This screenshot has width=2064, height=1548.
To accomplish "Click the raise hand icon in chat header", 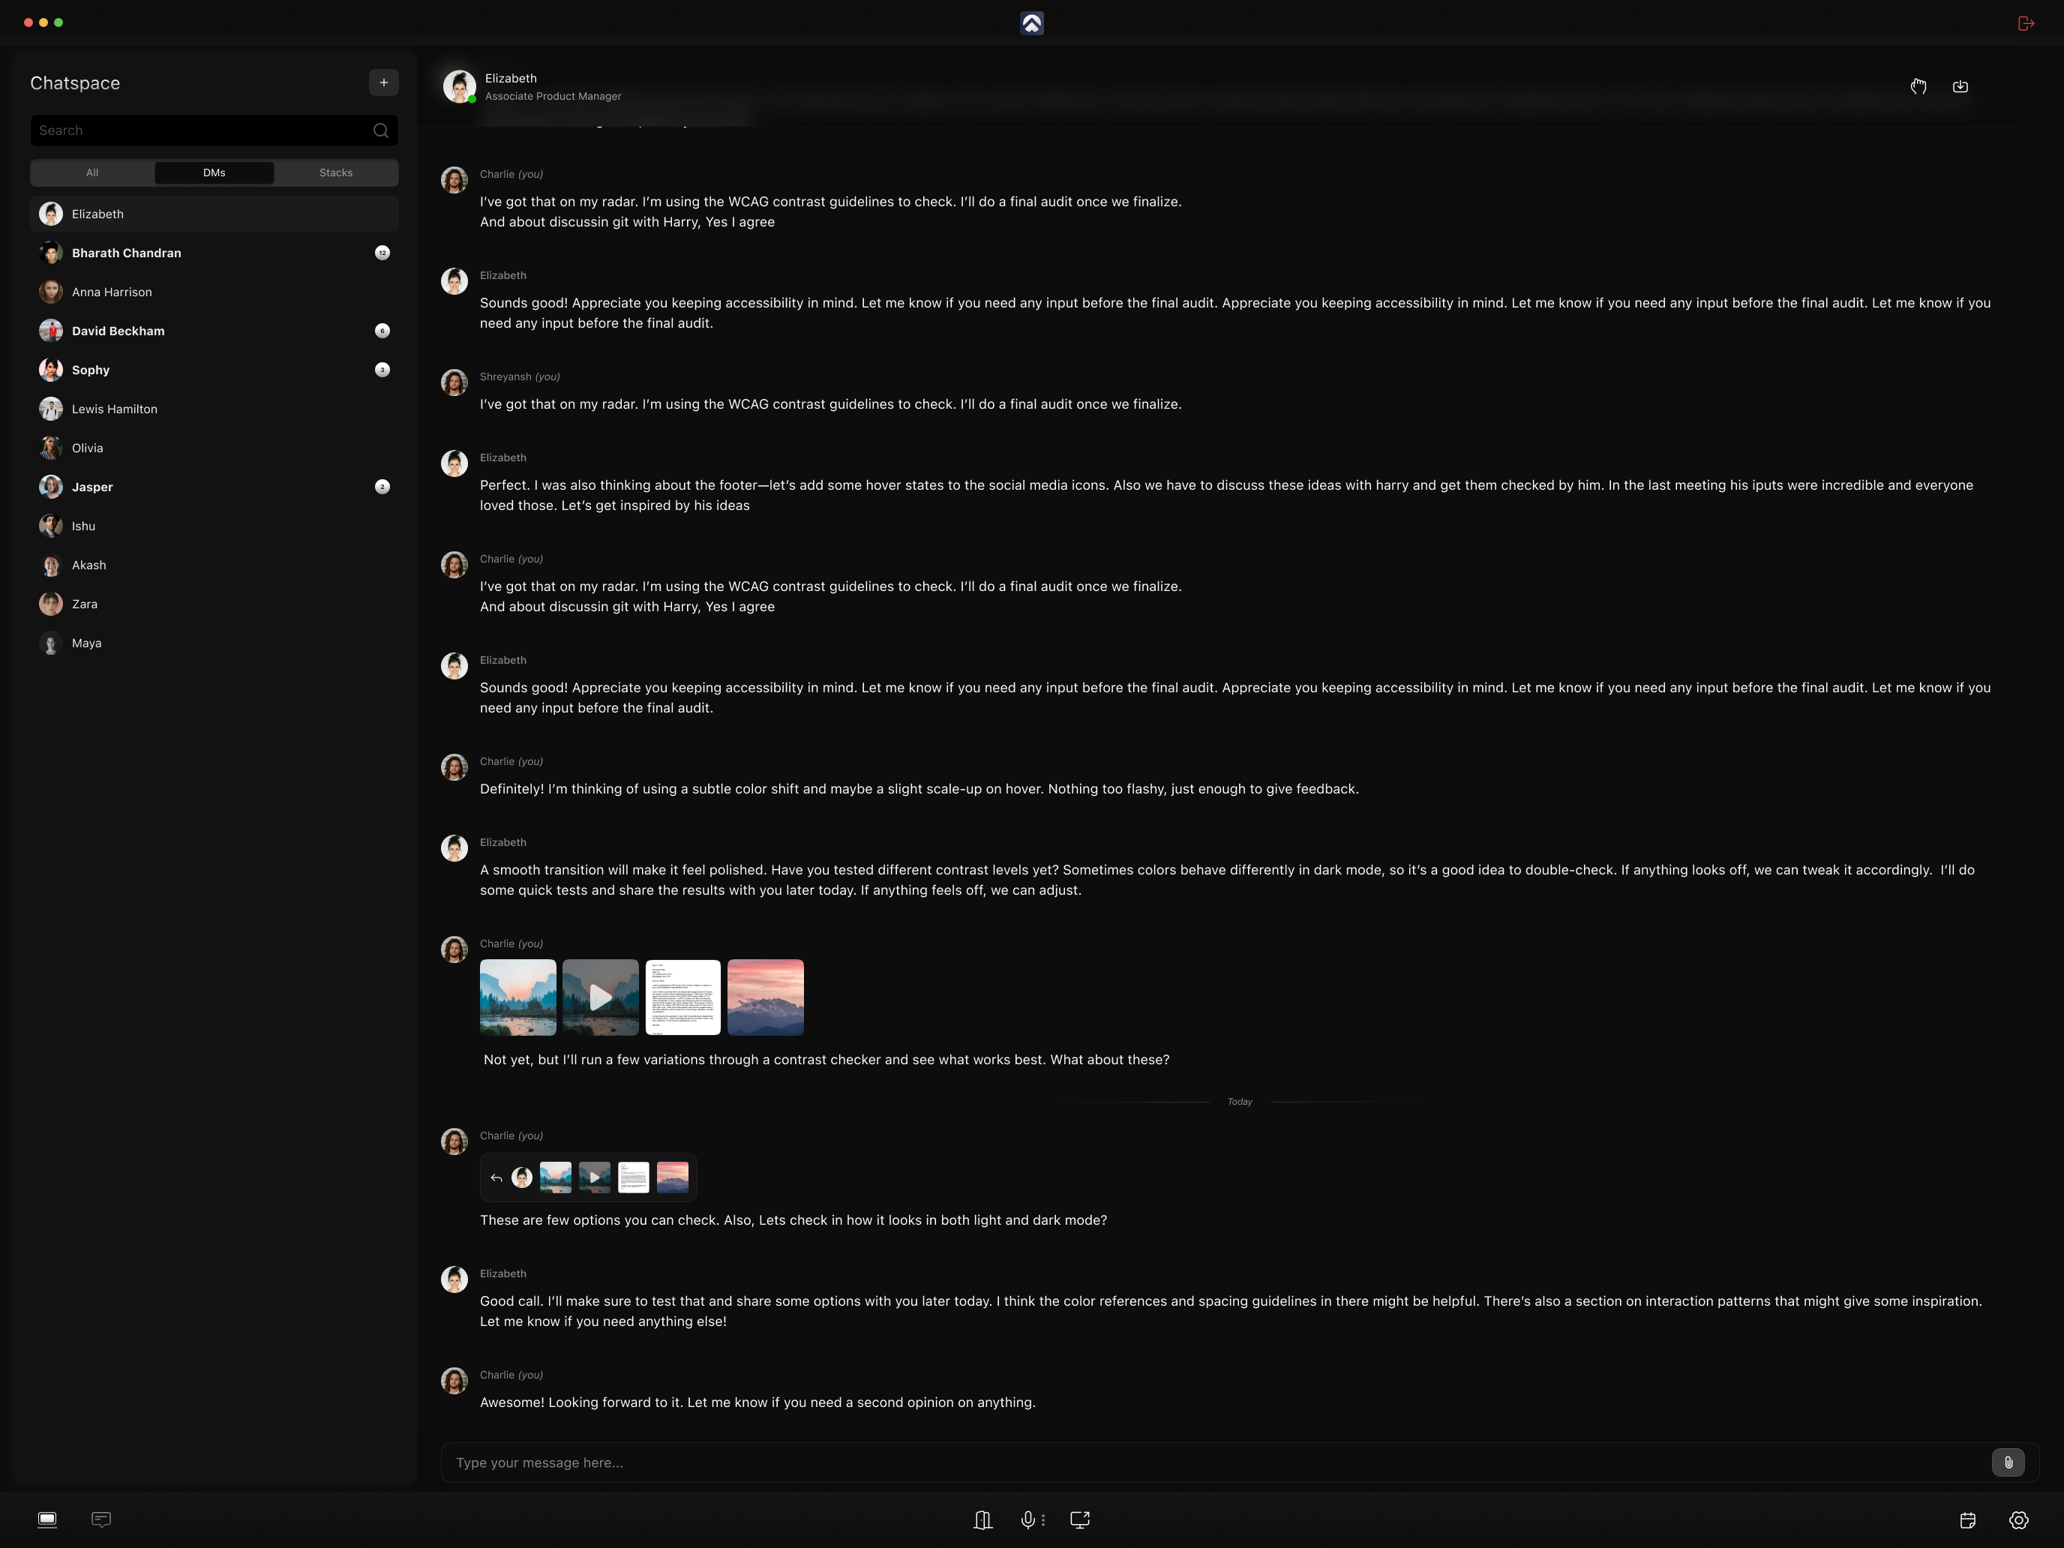I will tap(1918, 85).
